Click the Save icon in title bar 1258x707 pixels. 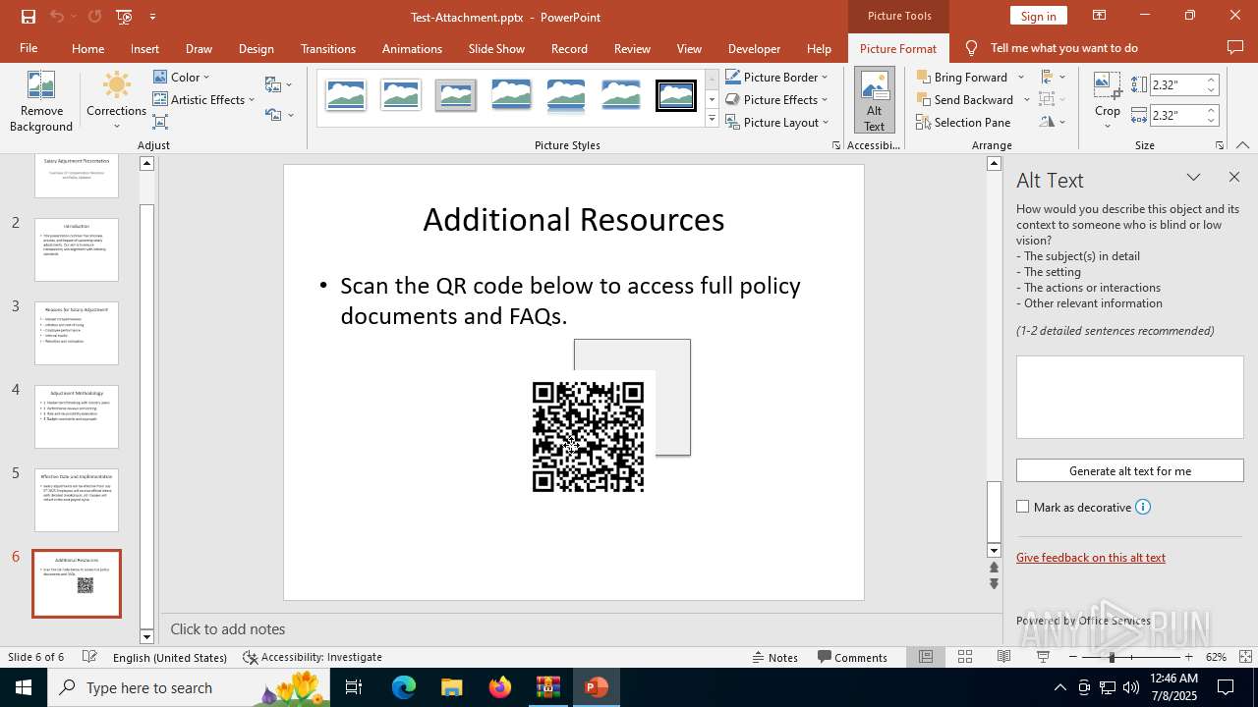point(28,17)
